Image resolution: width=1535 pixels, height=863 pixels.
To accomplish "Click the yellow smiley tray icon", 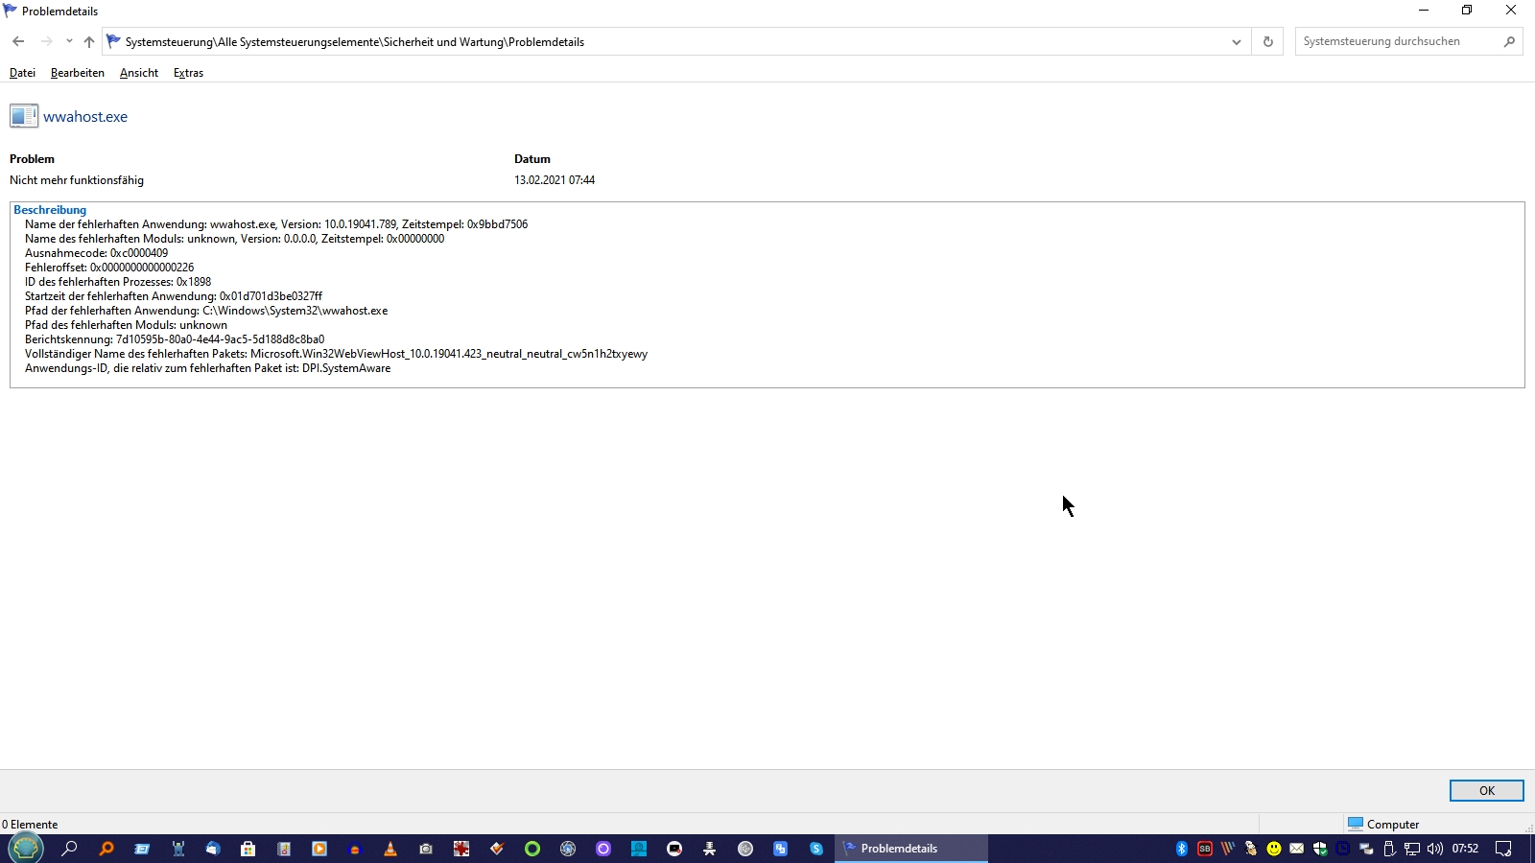I will 1274,849.
